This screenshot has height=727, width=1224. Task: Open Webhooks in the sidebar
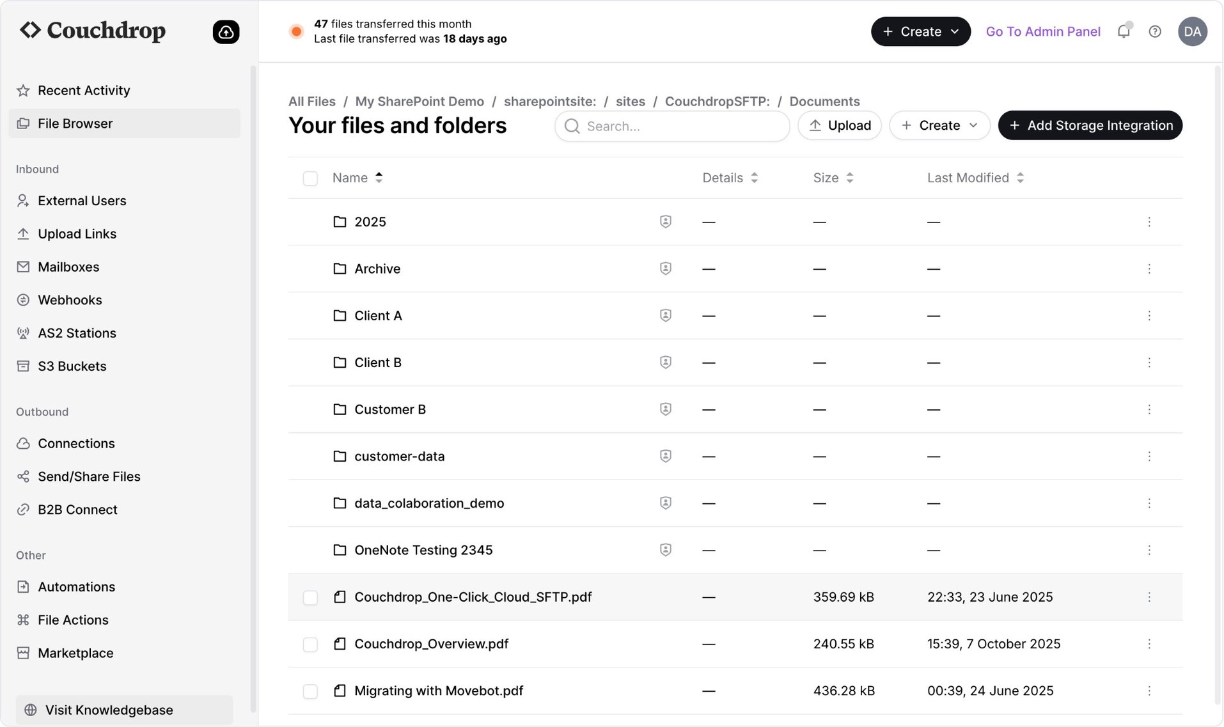coord(125,300)
